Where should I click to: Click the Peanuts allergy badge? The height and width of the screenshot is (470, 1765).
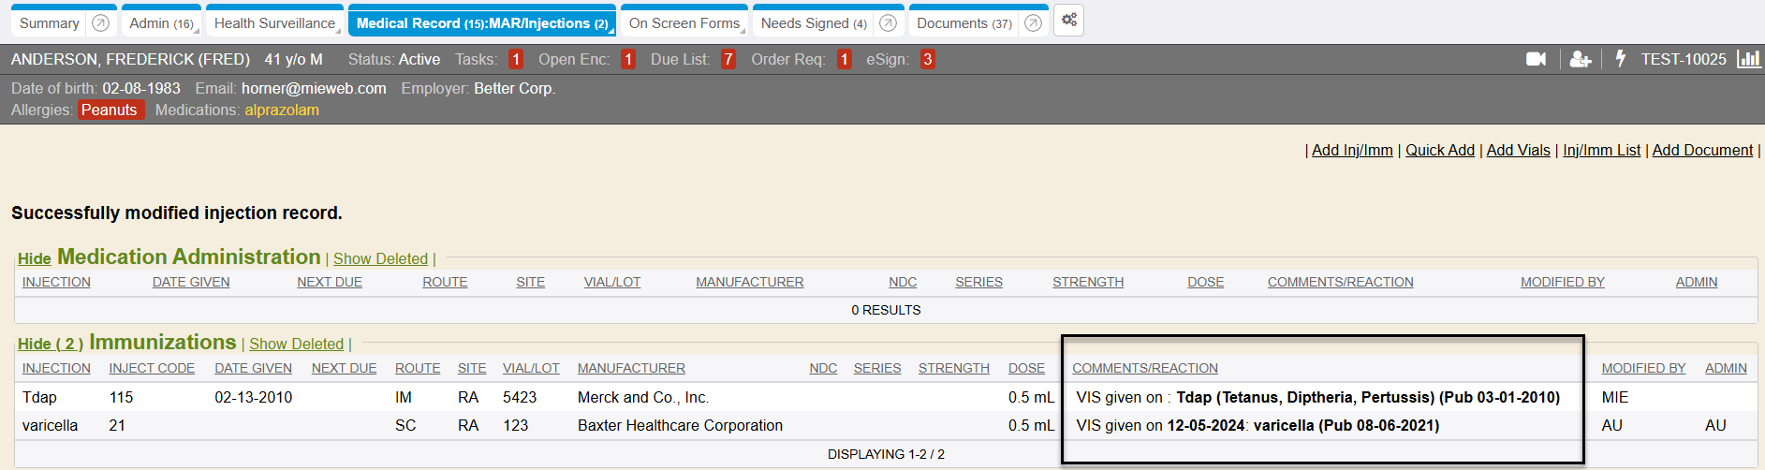110,110
